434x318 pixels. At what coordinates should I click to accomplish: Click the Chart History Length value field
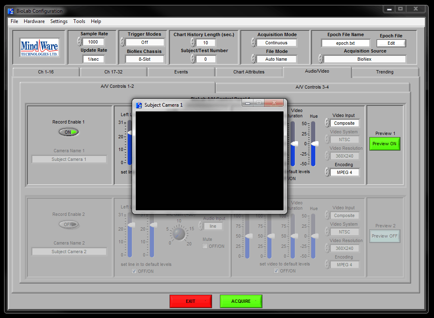[x=206, y=43]
